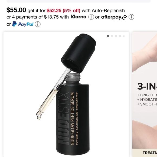Open the Afterpay info icon
This screenshot has width=157, height=157.
pos(131,17)
